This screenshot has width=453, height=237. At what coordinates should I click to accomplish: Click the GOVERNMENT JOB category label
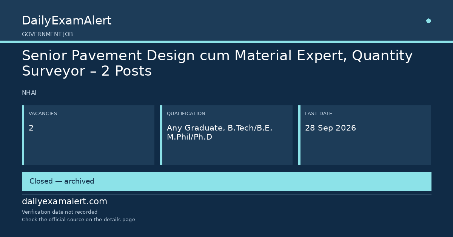pos(47,34)
